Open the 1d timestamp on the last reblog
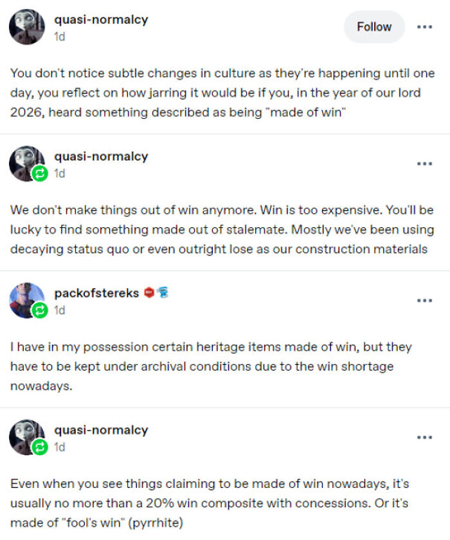The width and height of the screenshot is (450, 540). click(x=59, y=447)
